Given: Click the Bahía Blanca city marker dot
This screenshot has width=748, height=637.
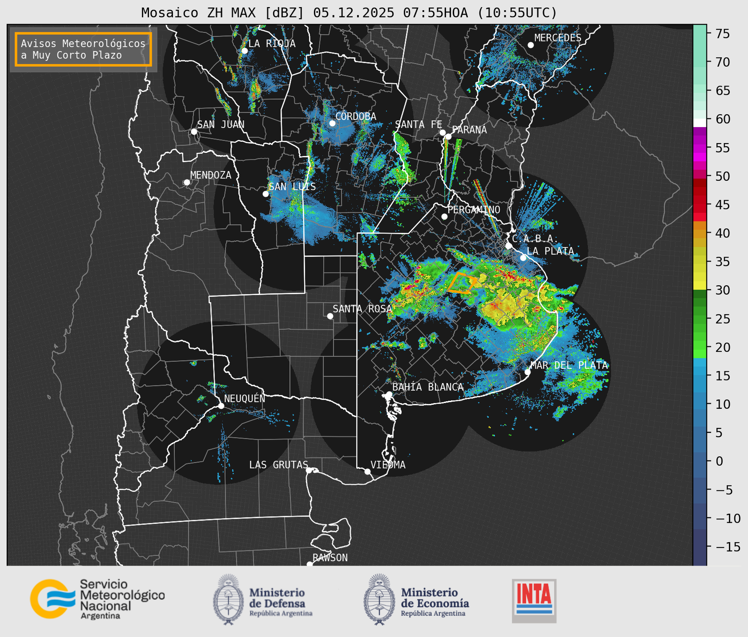Looking at the screenshot, I should coord(389,394).
